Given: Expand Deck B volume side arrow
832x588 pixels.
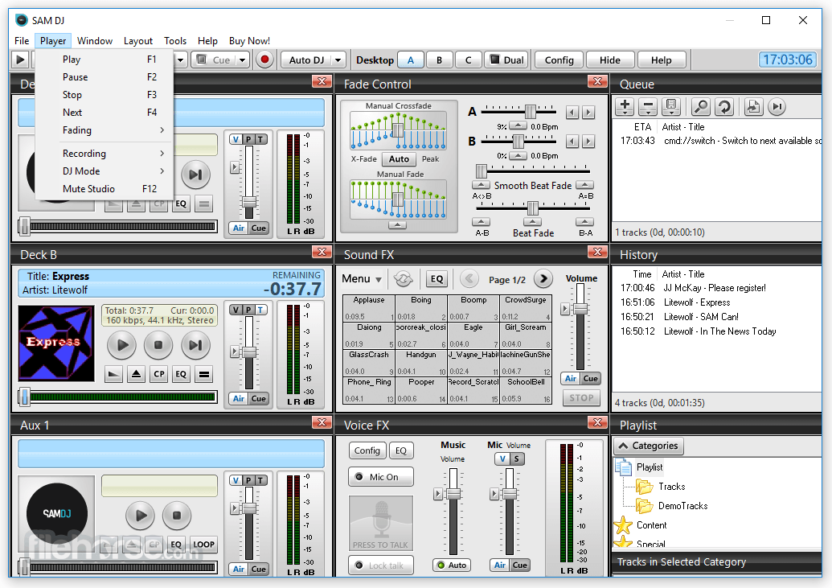Looking at the screenshot, I should pos(234,352).
